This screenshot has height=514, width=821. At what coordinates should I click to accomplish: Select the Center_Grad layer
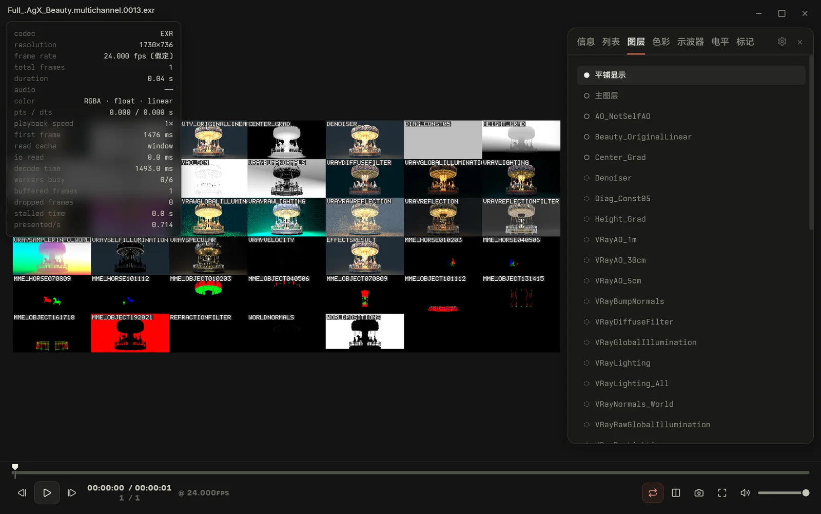point(691,157)
